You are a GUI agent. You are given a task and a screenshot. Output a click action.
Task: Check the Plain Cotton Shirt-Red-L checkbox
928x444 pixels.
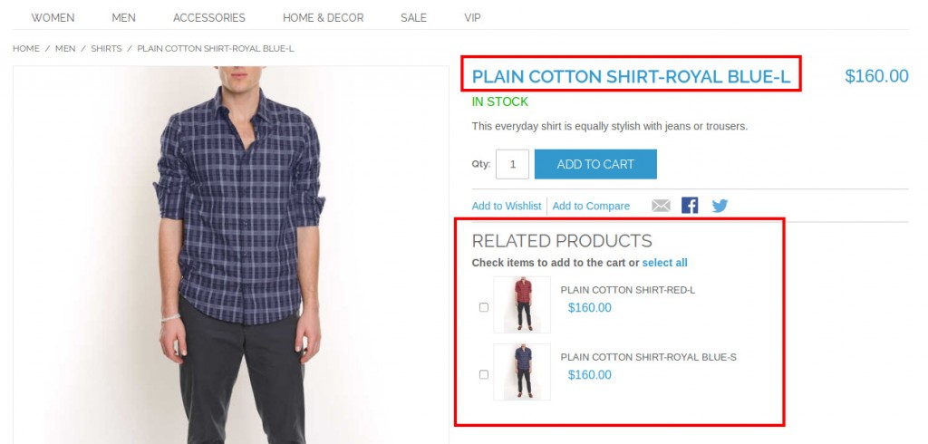pos(484,307)
